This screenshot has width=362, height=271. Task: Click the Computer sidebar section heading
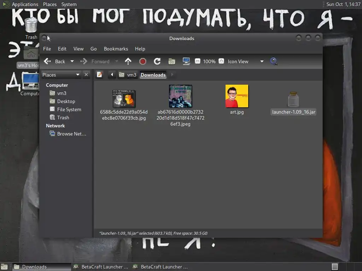[x=57, y=85]
